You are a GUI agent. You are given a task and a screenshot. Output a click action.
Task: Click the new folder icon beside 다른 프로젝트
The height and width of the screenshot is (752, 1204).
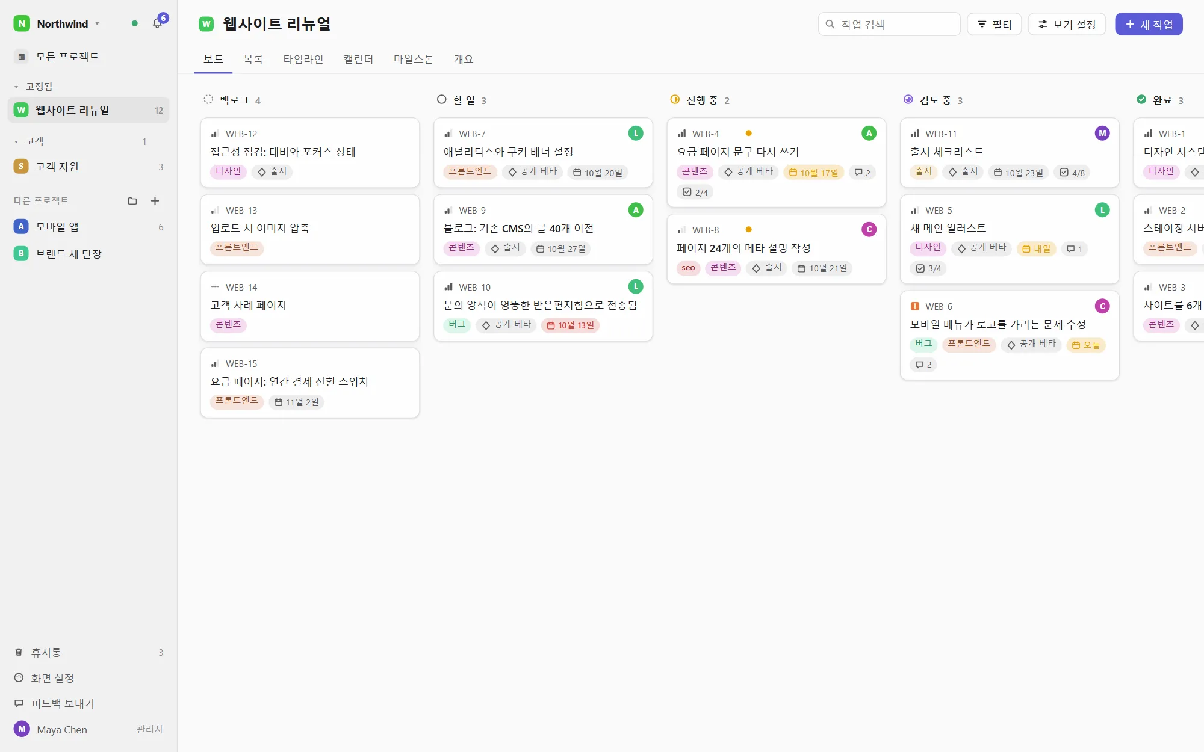[132, 201]
